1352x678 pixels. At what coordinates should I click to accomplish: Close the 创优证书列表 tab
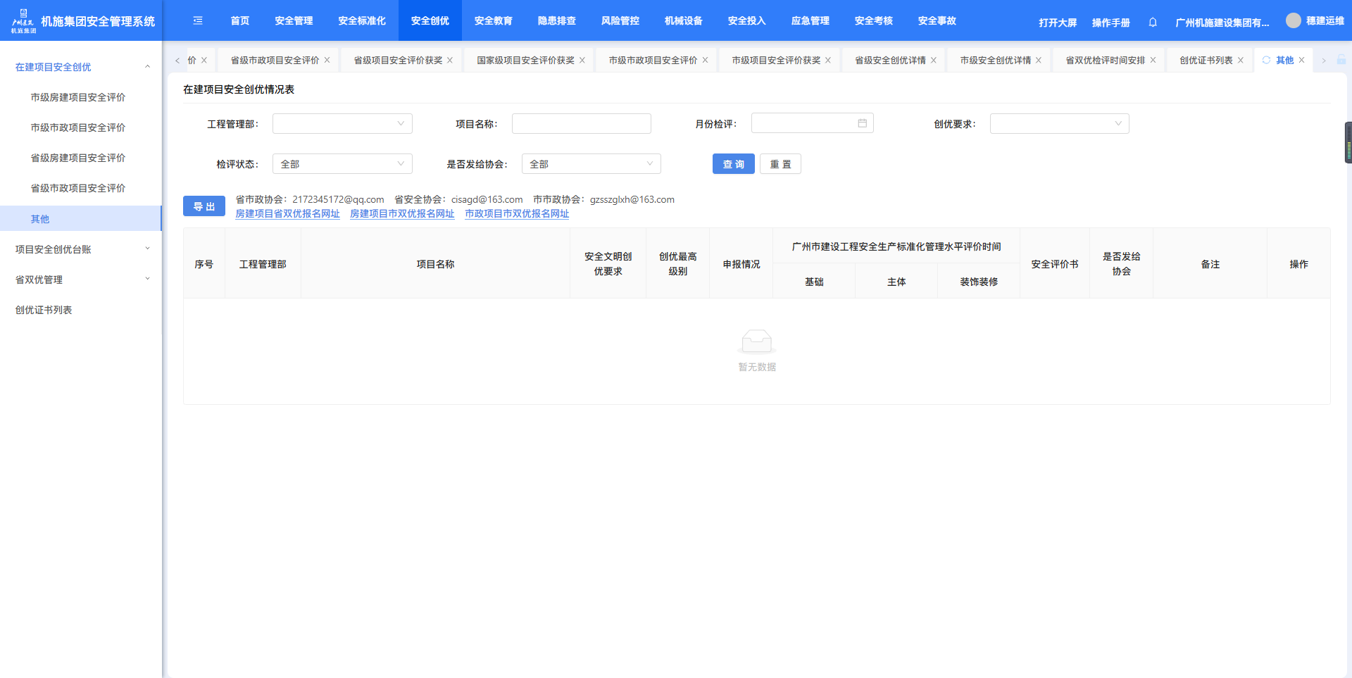pyautogui.click(x=1241, y=61)
